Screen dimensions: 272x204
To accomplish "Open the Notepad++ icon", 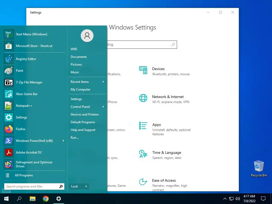I will click(x=9, y=106).
